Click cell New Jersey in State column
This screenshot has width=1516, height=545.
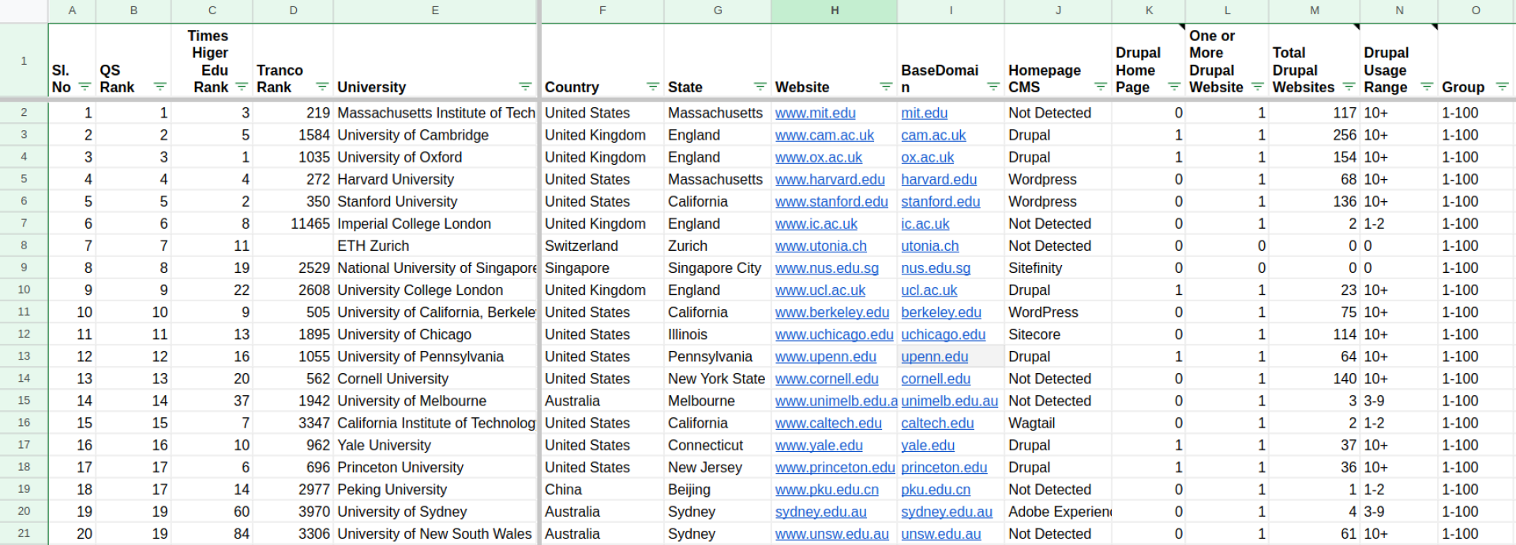(x=718, y=467)
